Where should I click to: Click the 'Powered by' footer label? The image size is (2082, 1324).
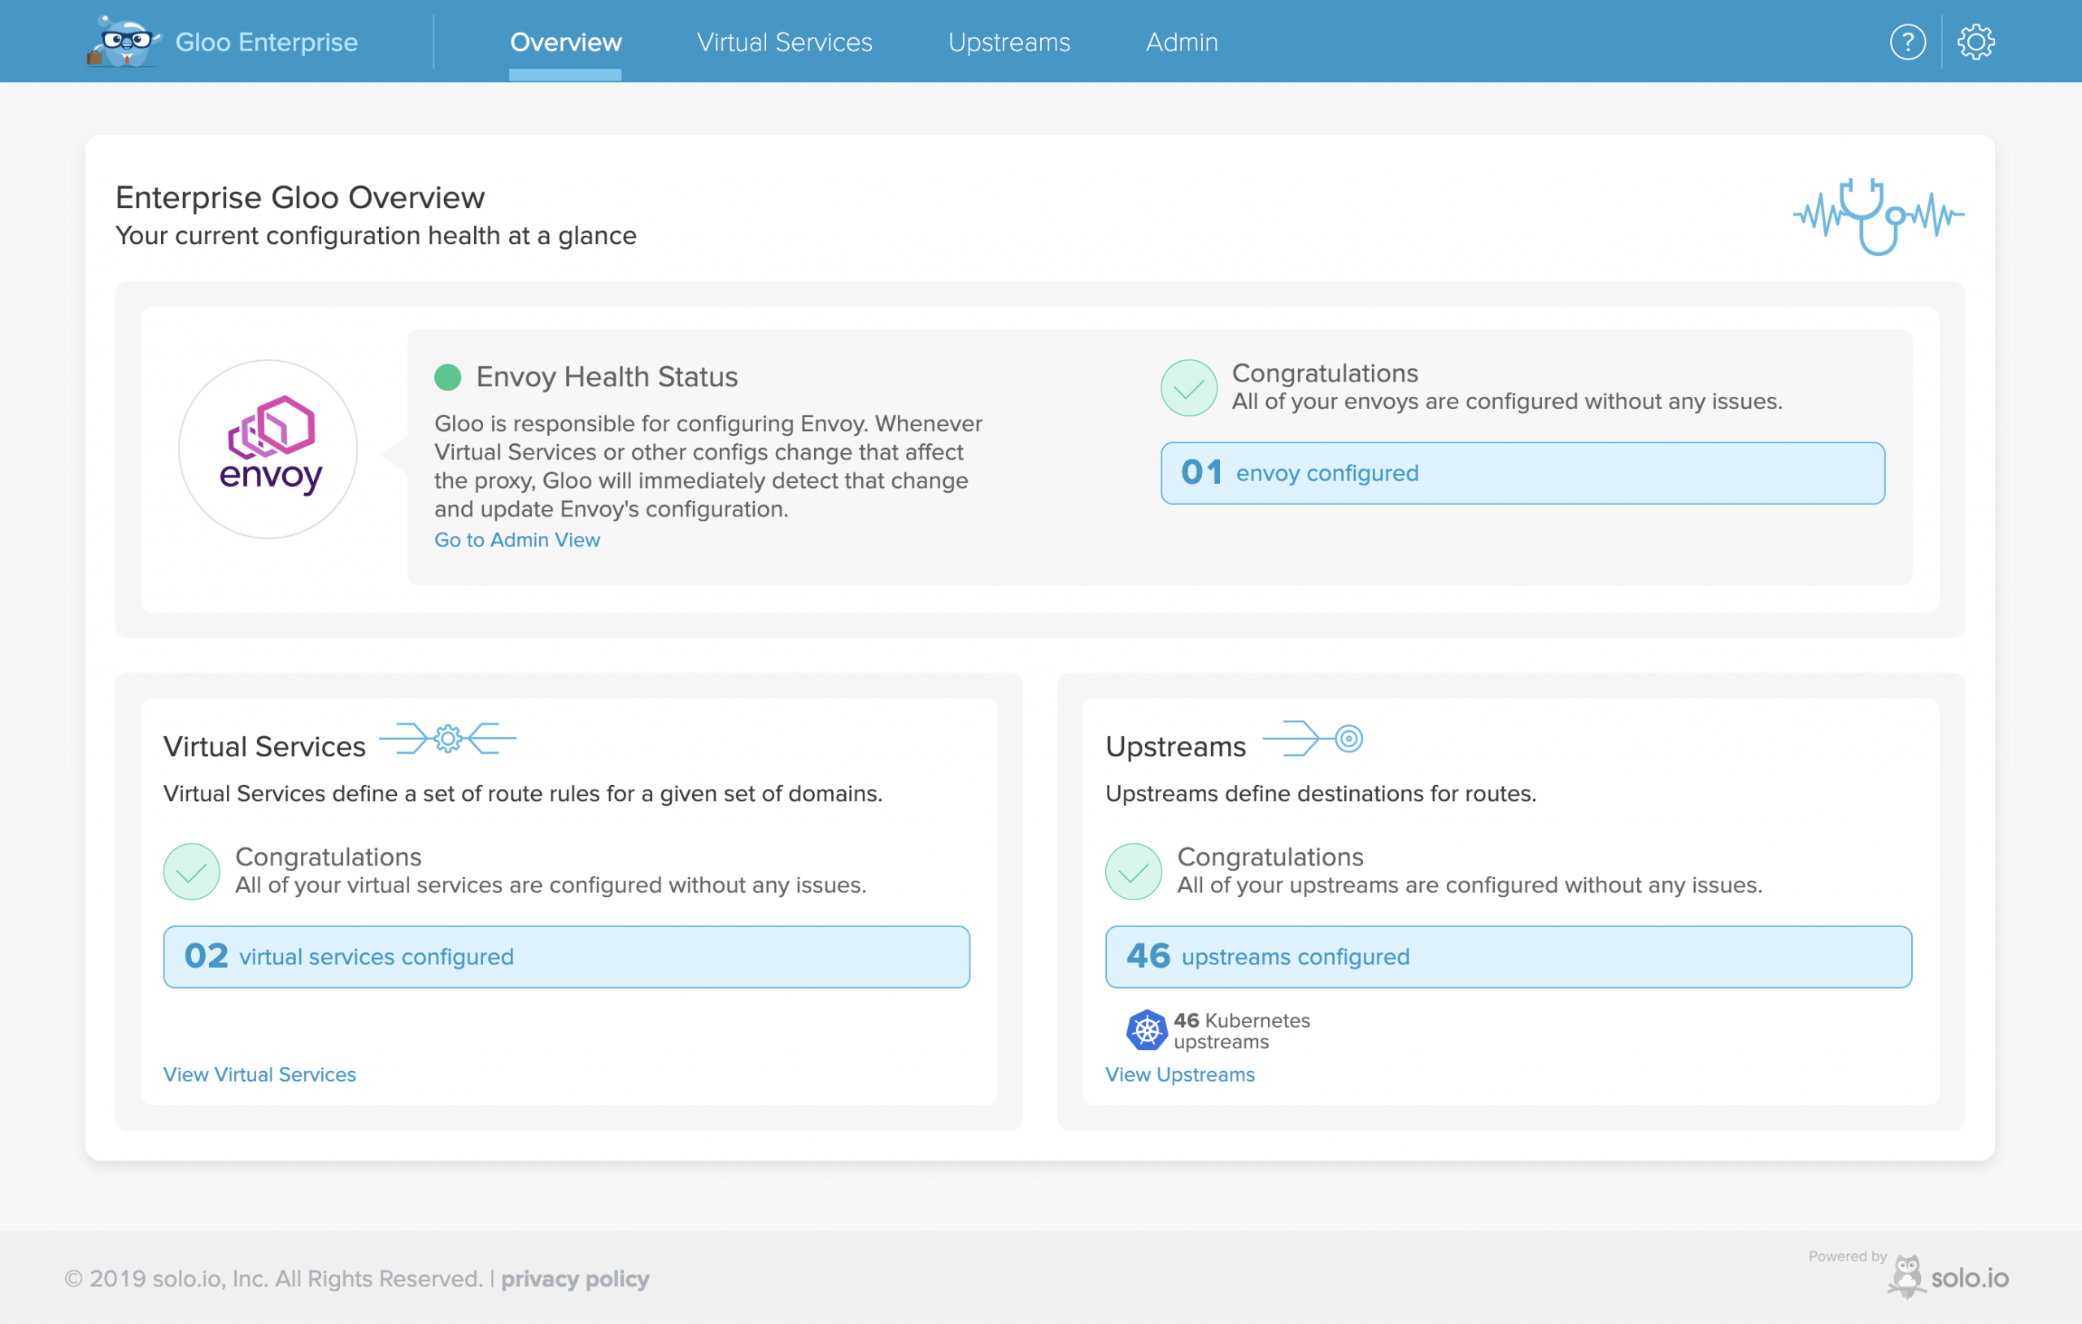1847,1256
